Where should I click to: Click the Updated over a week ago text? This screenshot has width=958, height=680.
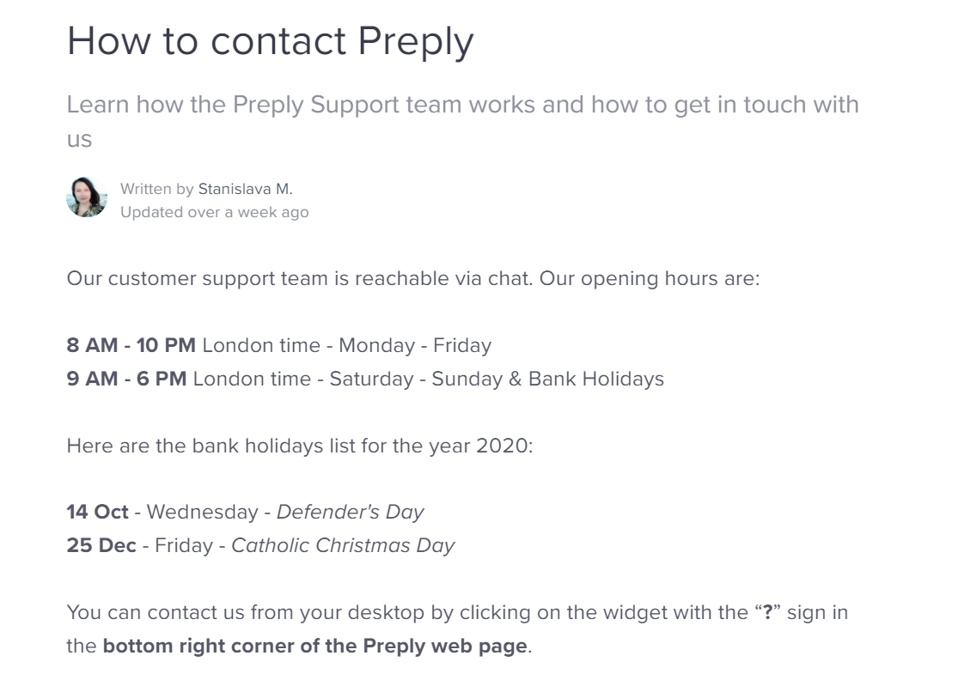coord(215,212)
